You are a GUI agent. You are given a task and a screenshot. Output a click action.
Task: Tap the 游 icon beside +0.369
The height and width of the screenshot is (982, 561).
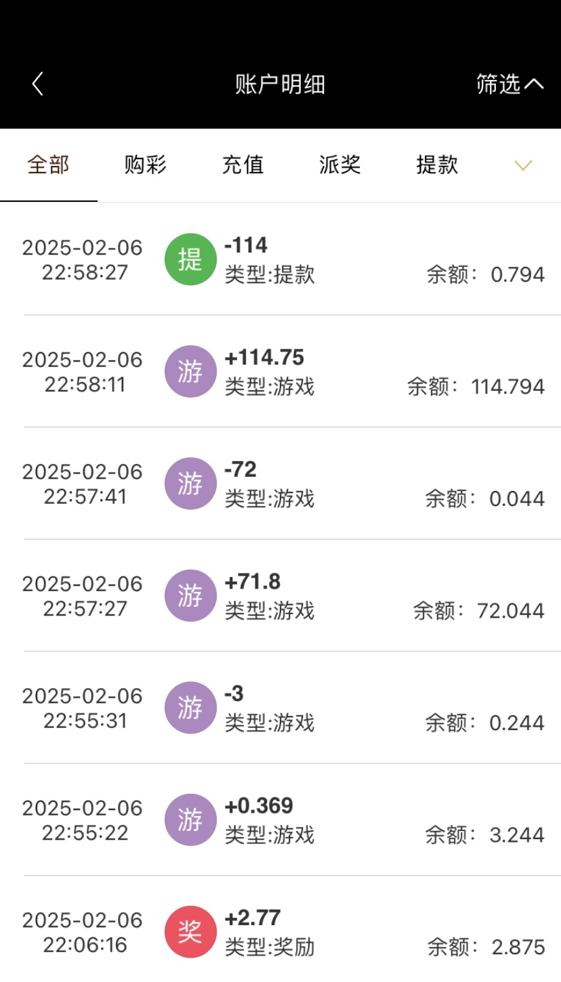190,820
